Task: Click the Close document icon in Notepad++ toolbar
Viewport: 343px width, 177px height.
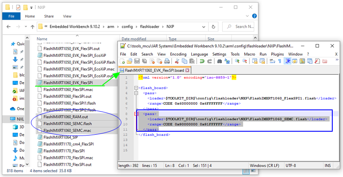Action: pos(152,61)
